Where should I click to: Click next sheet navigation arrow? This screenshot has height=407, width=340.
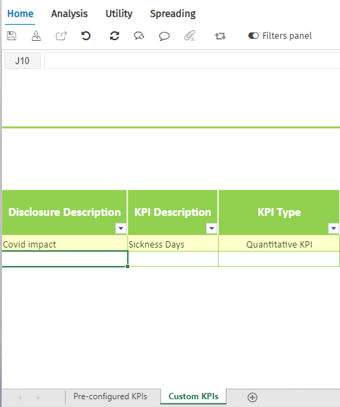pyautogui.click(x=38, y=397)
